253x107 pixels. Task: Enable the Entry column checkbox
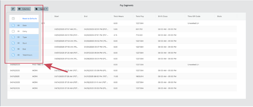coord(13,31)
